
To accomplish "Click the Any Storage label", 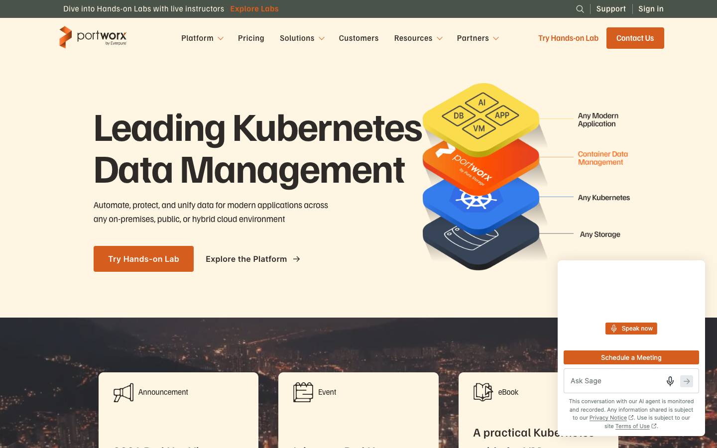I will click(x=600, y=234).
